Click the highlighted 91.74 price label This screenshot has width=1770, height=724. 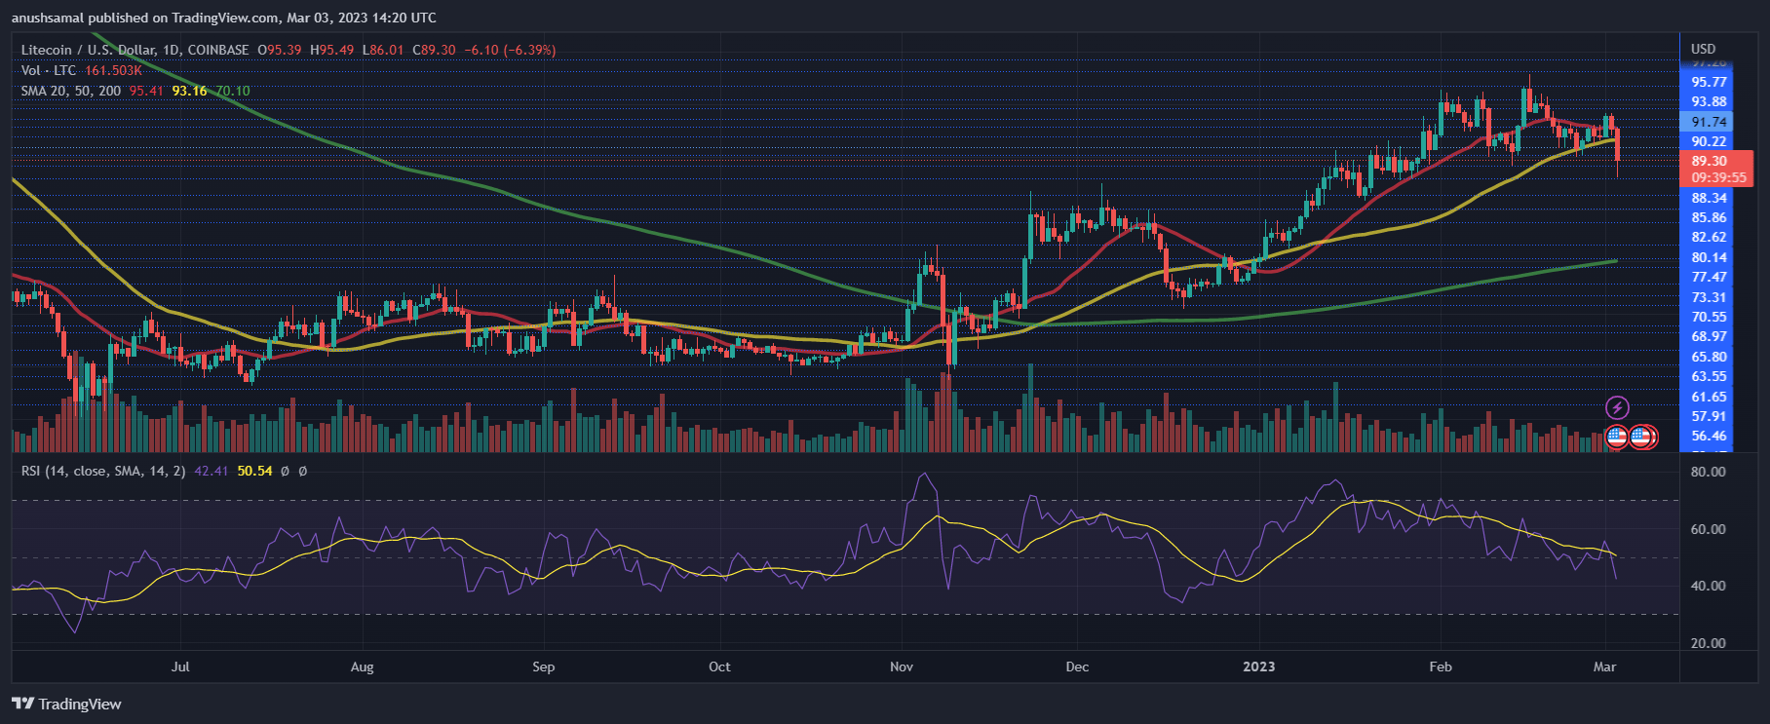coord(1706,122)
